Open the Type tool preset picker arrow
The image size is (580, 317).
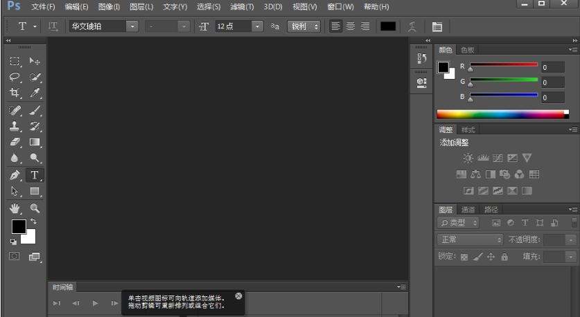point(35,26)
